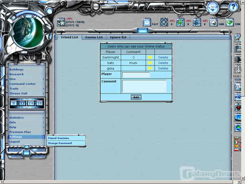
Task: Switch to the Enemy List tab
Action: pos(94,37)
